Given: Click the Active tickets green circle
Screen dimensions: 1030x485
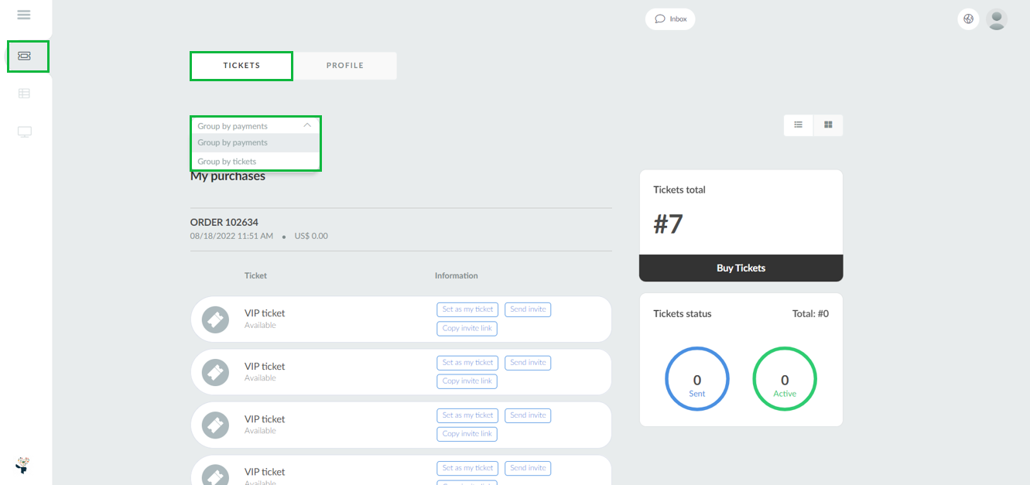Looking at the screenshot, I should pos(785,379).
